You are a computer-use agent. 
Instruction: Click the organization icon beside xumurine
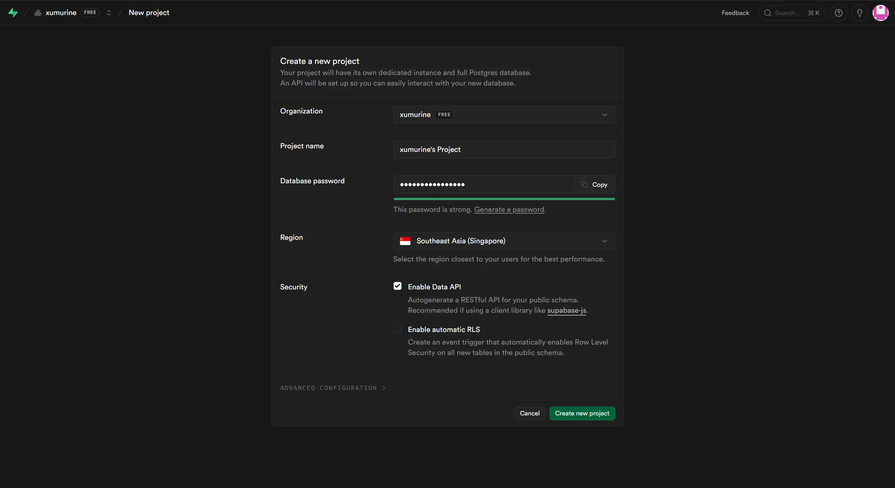(38, 13)
